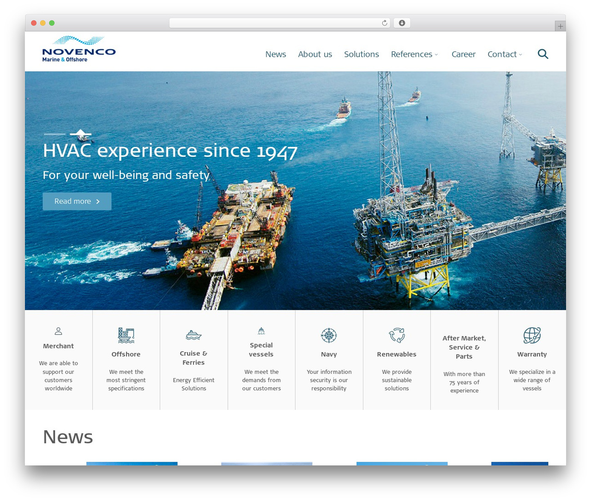
Task: Click 'Your information security is our responsibility' text
Action: [x=329, y=380]
